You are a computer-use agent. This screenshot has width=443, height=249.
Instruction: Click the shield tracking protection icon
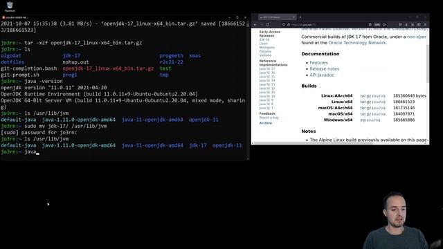click(284, 25)
